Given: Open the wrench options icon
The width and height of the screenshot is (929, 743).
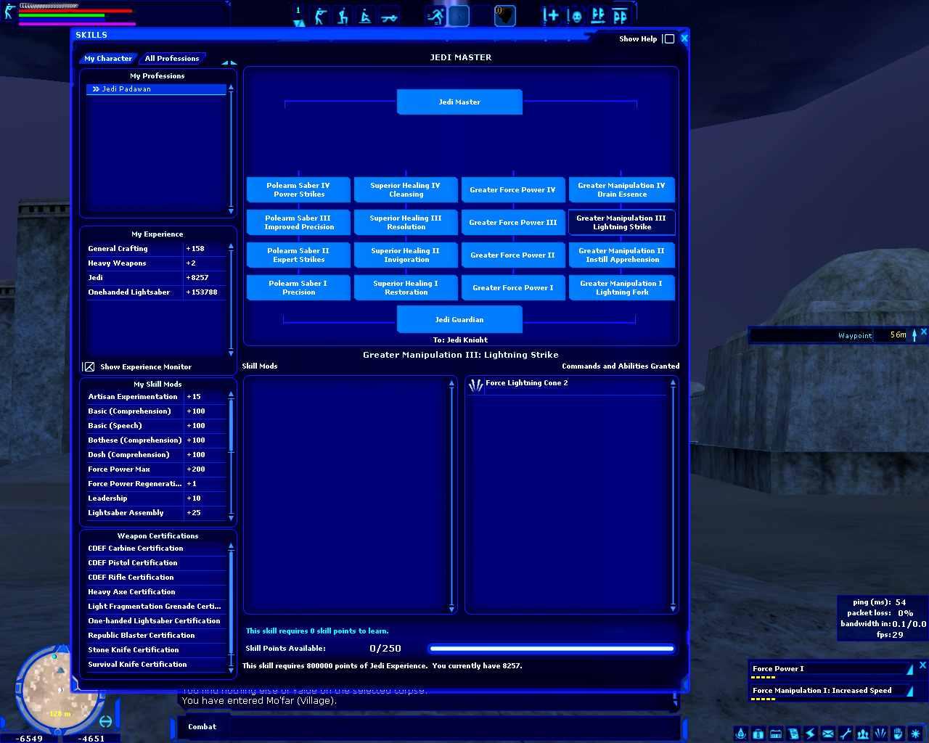Looking at the screenshot, I should [846, 734].
